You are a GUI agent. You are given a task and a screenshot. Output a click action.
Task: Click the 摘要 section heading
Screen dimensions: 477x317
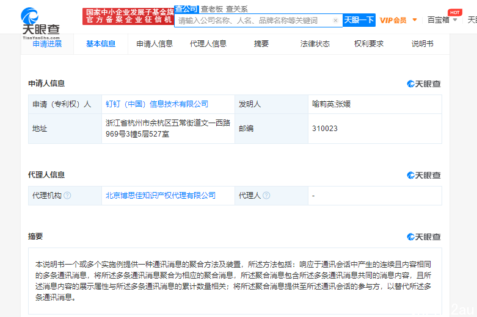35,237
